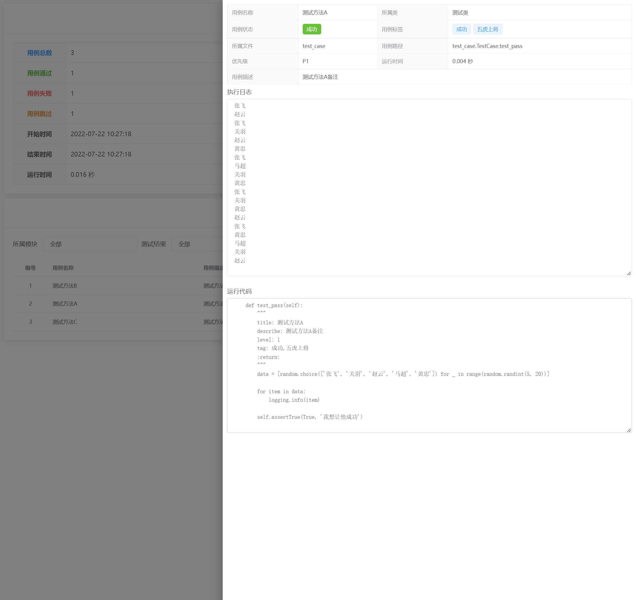Viewport: 636px width, 600px height.
Task: Click the 用例跳过 summary label
Action: [39, 114]
